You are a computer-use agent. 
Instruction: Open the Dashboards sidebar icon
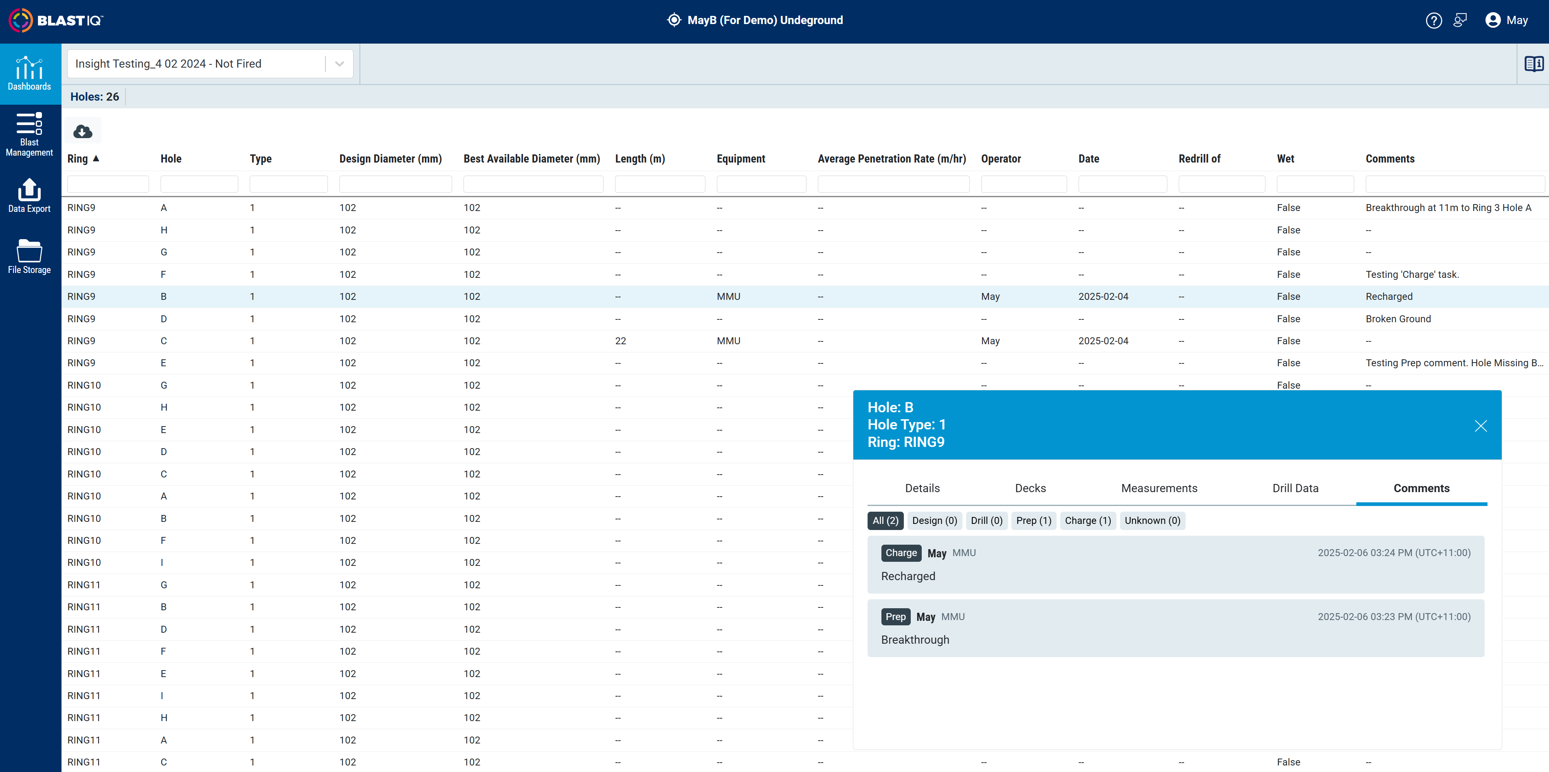[x=29, y=73]
